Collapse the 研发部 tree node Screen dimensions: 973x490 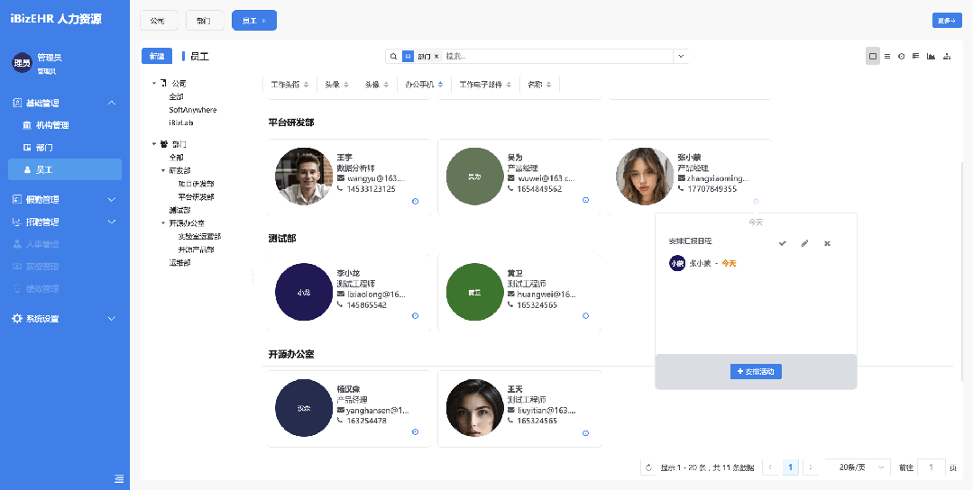point(163,170)
